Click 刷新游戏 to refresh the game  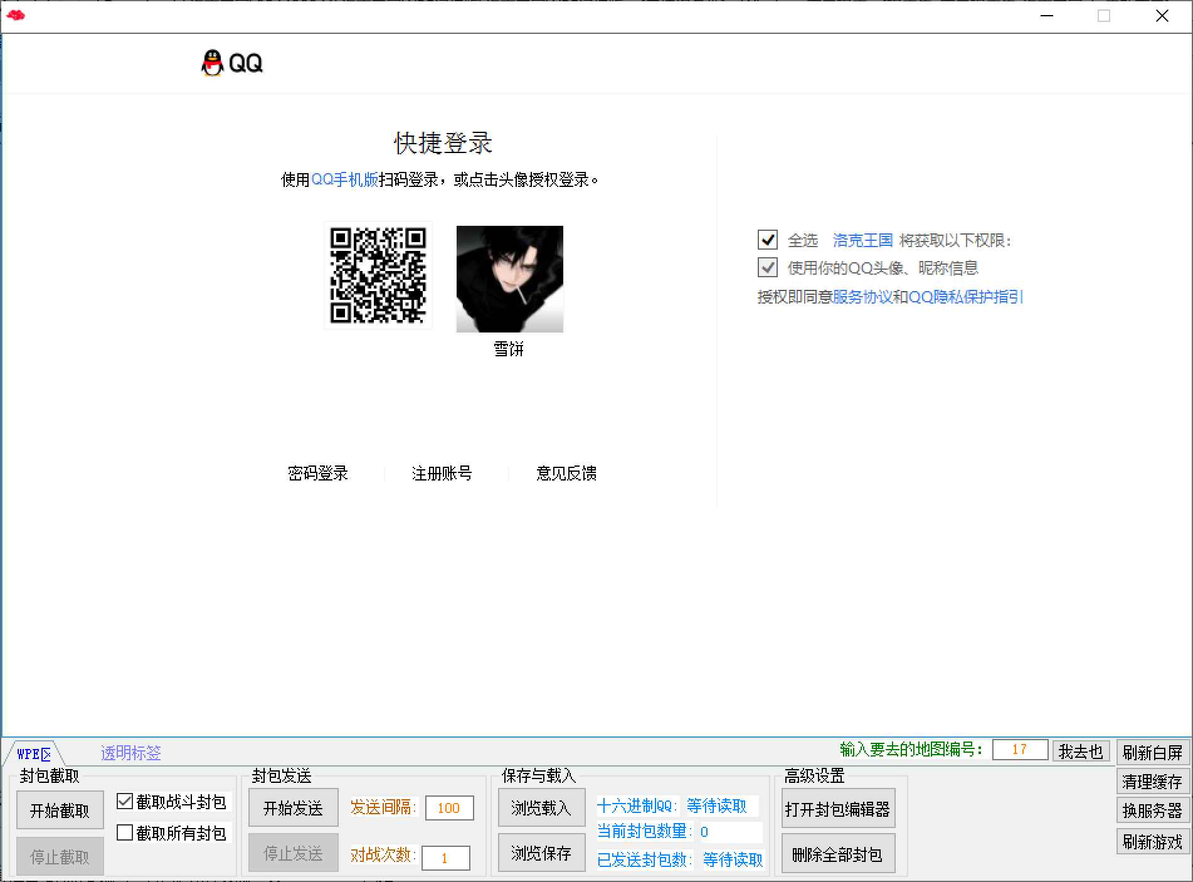pyautogui.click(x=1152, y=842)
